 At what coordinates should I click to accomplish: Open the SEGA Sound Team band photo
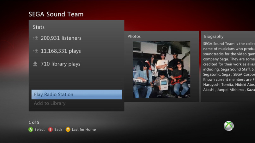coord(161,70)
